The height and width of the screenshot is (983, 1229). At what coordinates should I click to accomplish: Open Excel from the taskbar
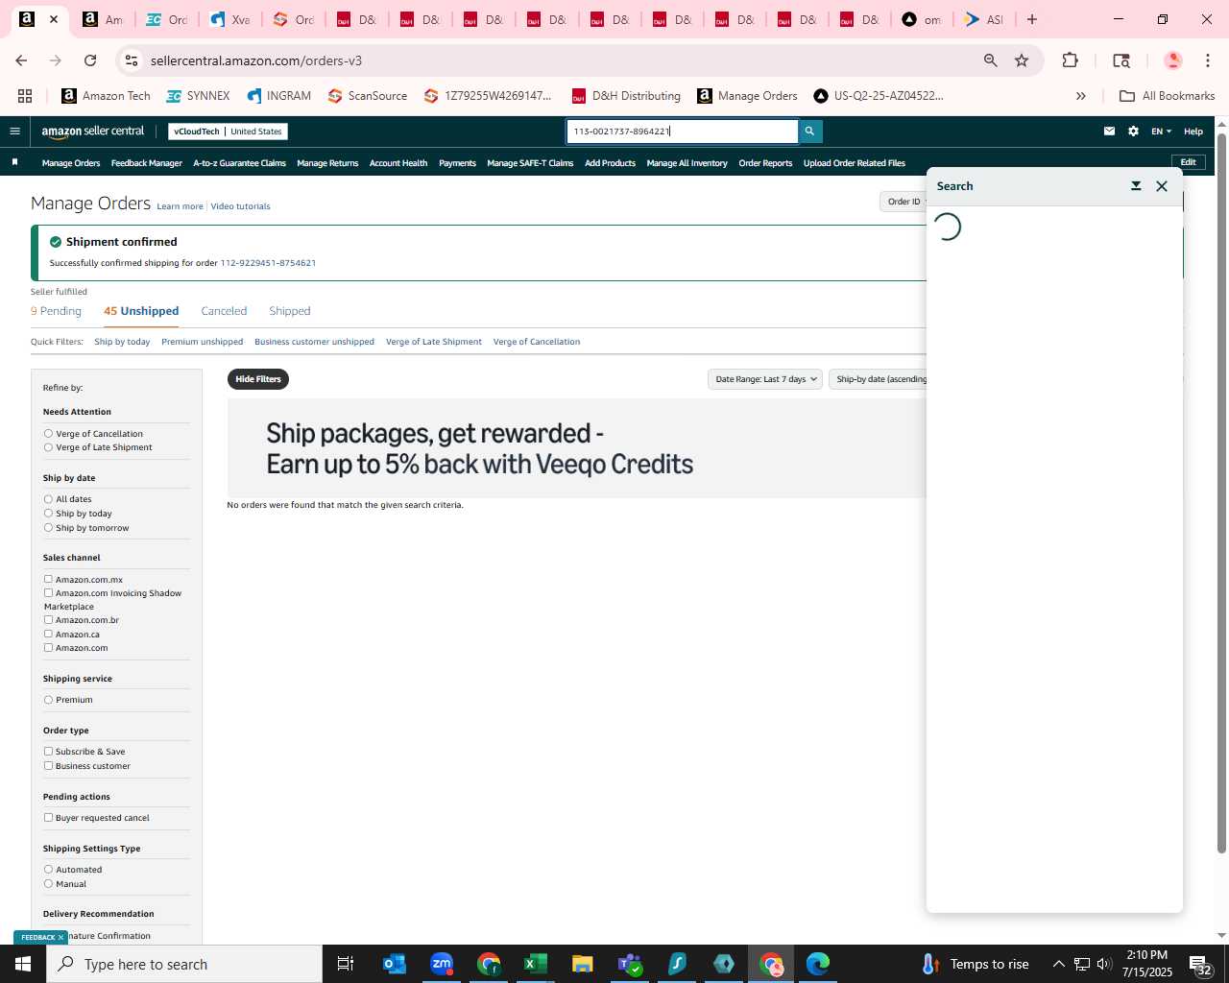tap(535, 964)
